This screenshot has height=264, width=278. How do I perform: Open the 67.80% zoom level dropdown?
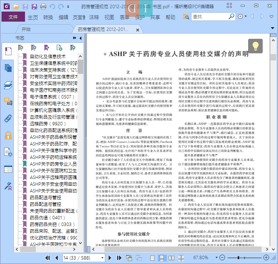pos(216,257)
